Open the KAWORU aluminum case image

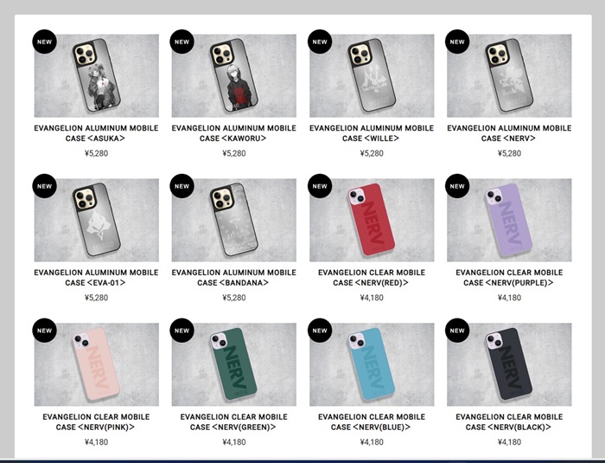[234, 76]
